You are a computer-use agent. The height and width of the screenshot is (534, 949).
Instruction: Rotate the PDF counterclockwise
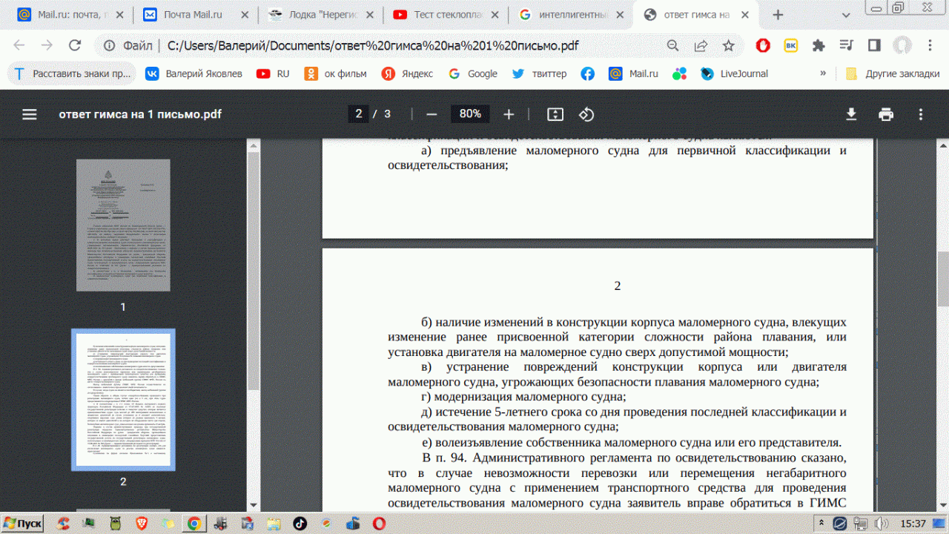click(x=586, y=114)
